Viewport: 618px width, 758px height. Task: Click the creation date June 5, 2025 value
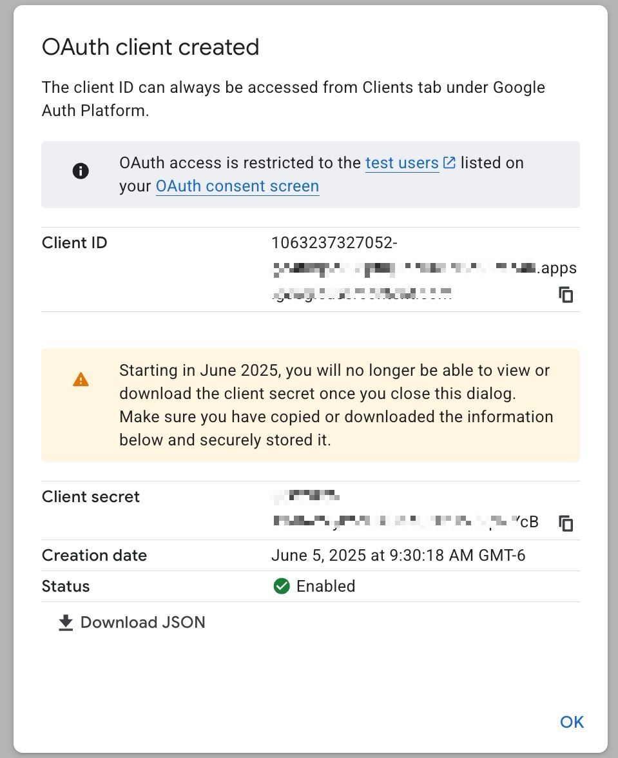click(398, 556)
